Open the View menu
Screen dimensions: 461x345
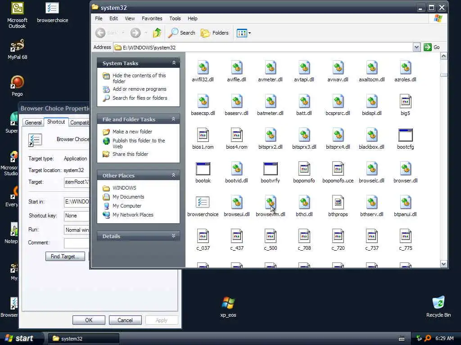point(130,18)
